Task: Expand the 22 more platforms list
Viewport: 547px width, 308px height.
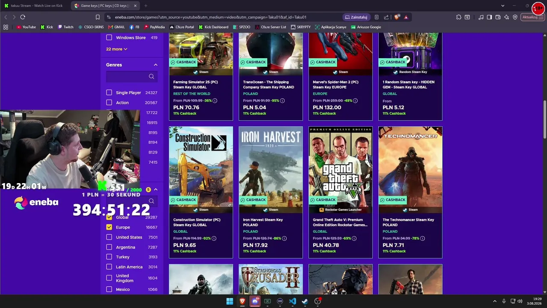Action: [x=117, y=49]
